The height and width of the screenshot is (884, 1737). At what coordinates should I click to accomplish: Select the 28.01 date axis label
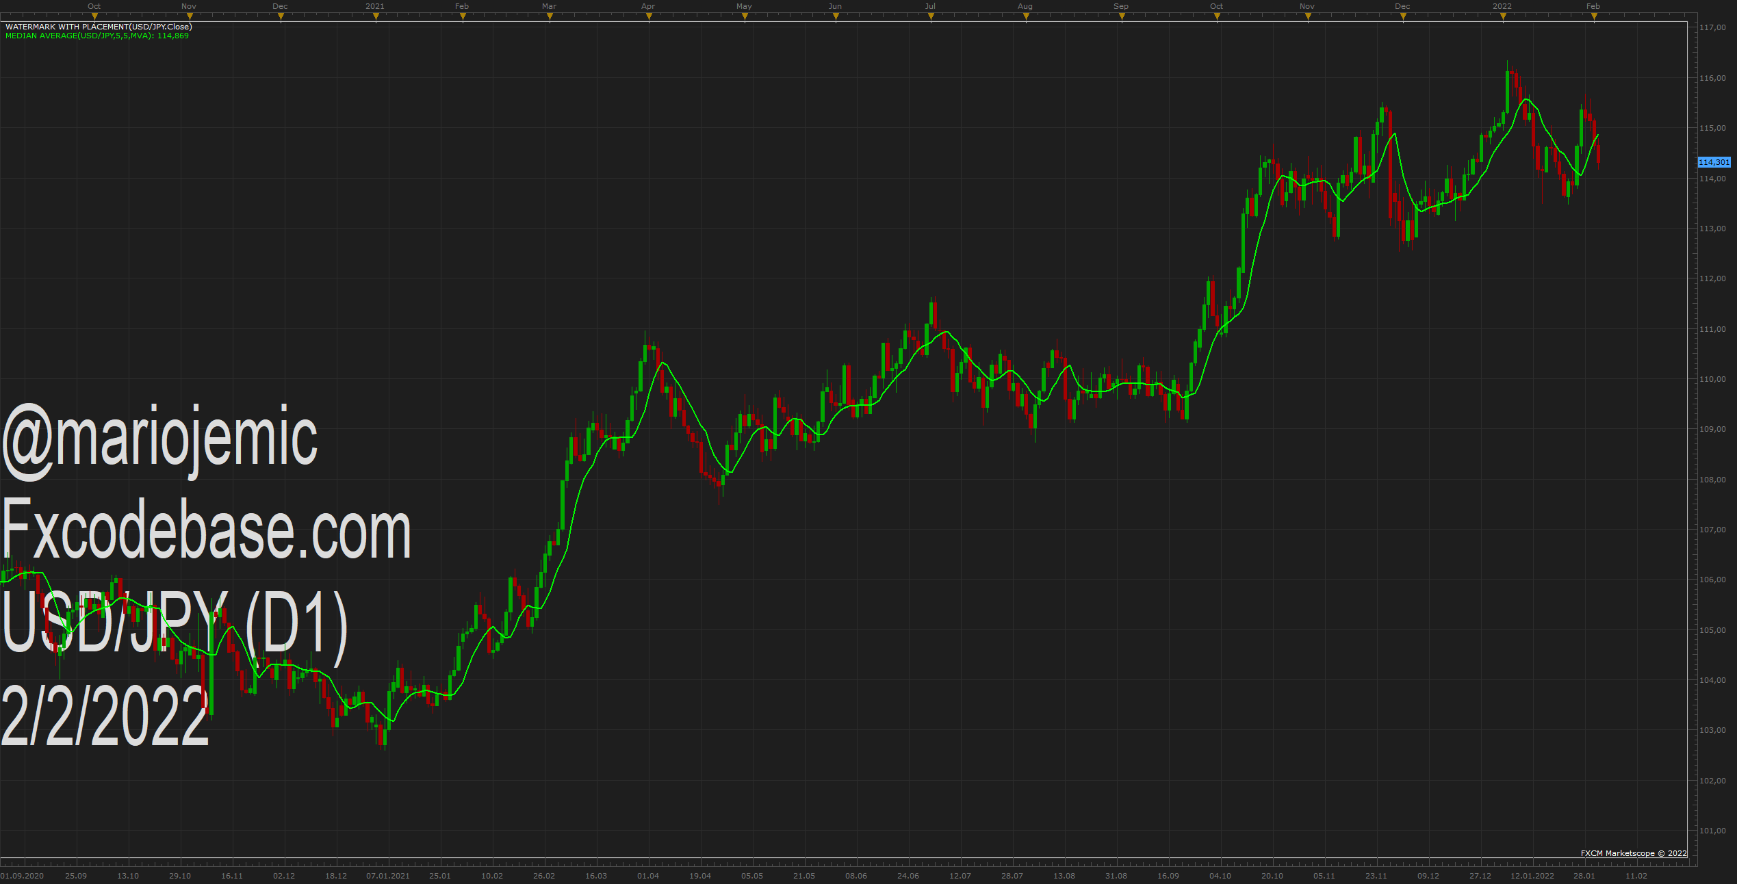point(1584,876)
